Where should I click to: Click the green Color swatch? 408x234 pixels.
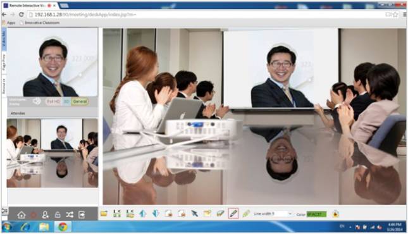pos(316,214)
